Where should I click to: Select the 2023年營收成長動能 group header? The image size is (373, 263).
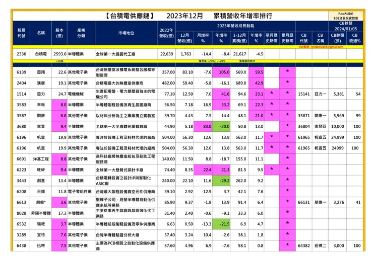[235, 26]
